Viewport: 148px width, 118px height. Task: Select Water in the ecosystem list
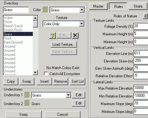[x=18, y=18]
